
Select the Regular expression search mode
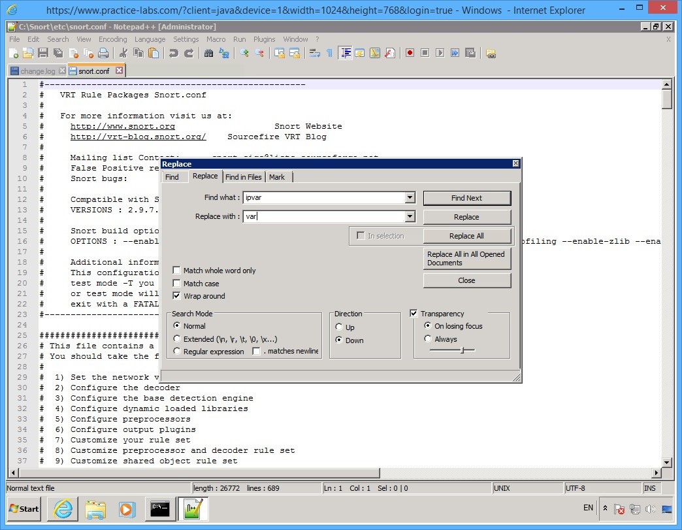click(x=176, y=352)
